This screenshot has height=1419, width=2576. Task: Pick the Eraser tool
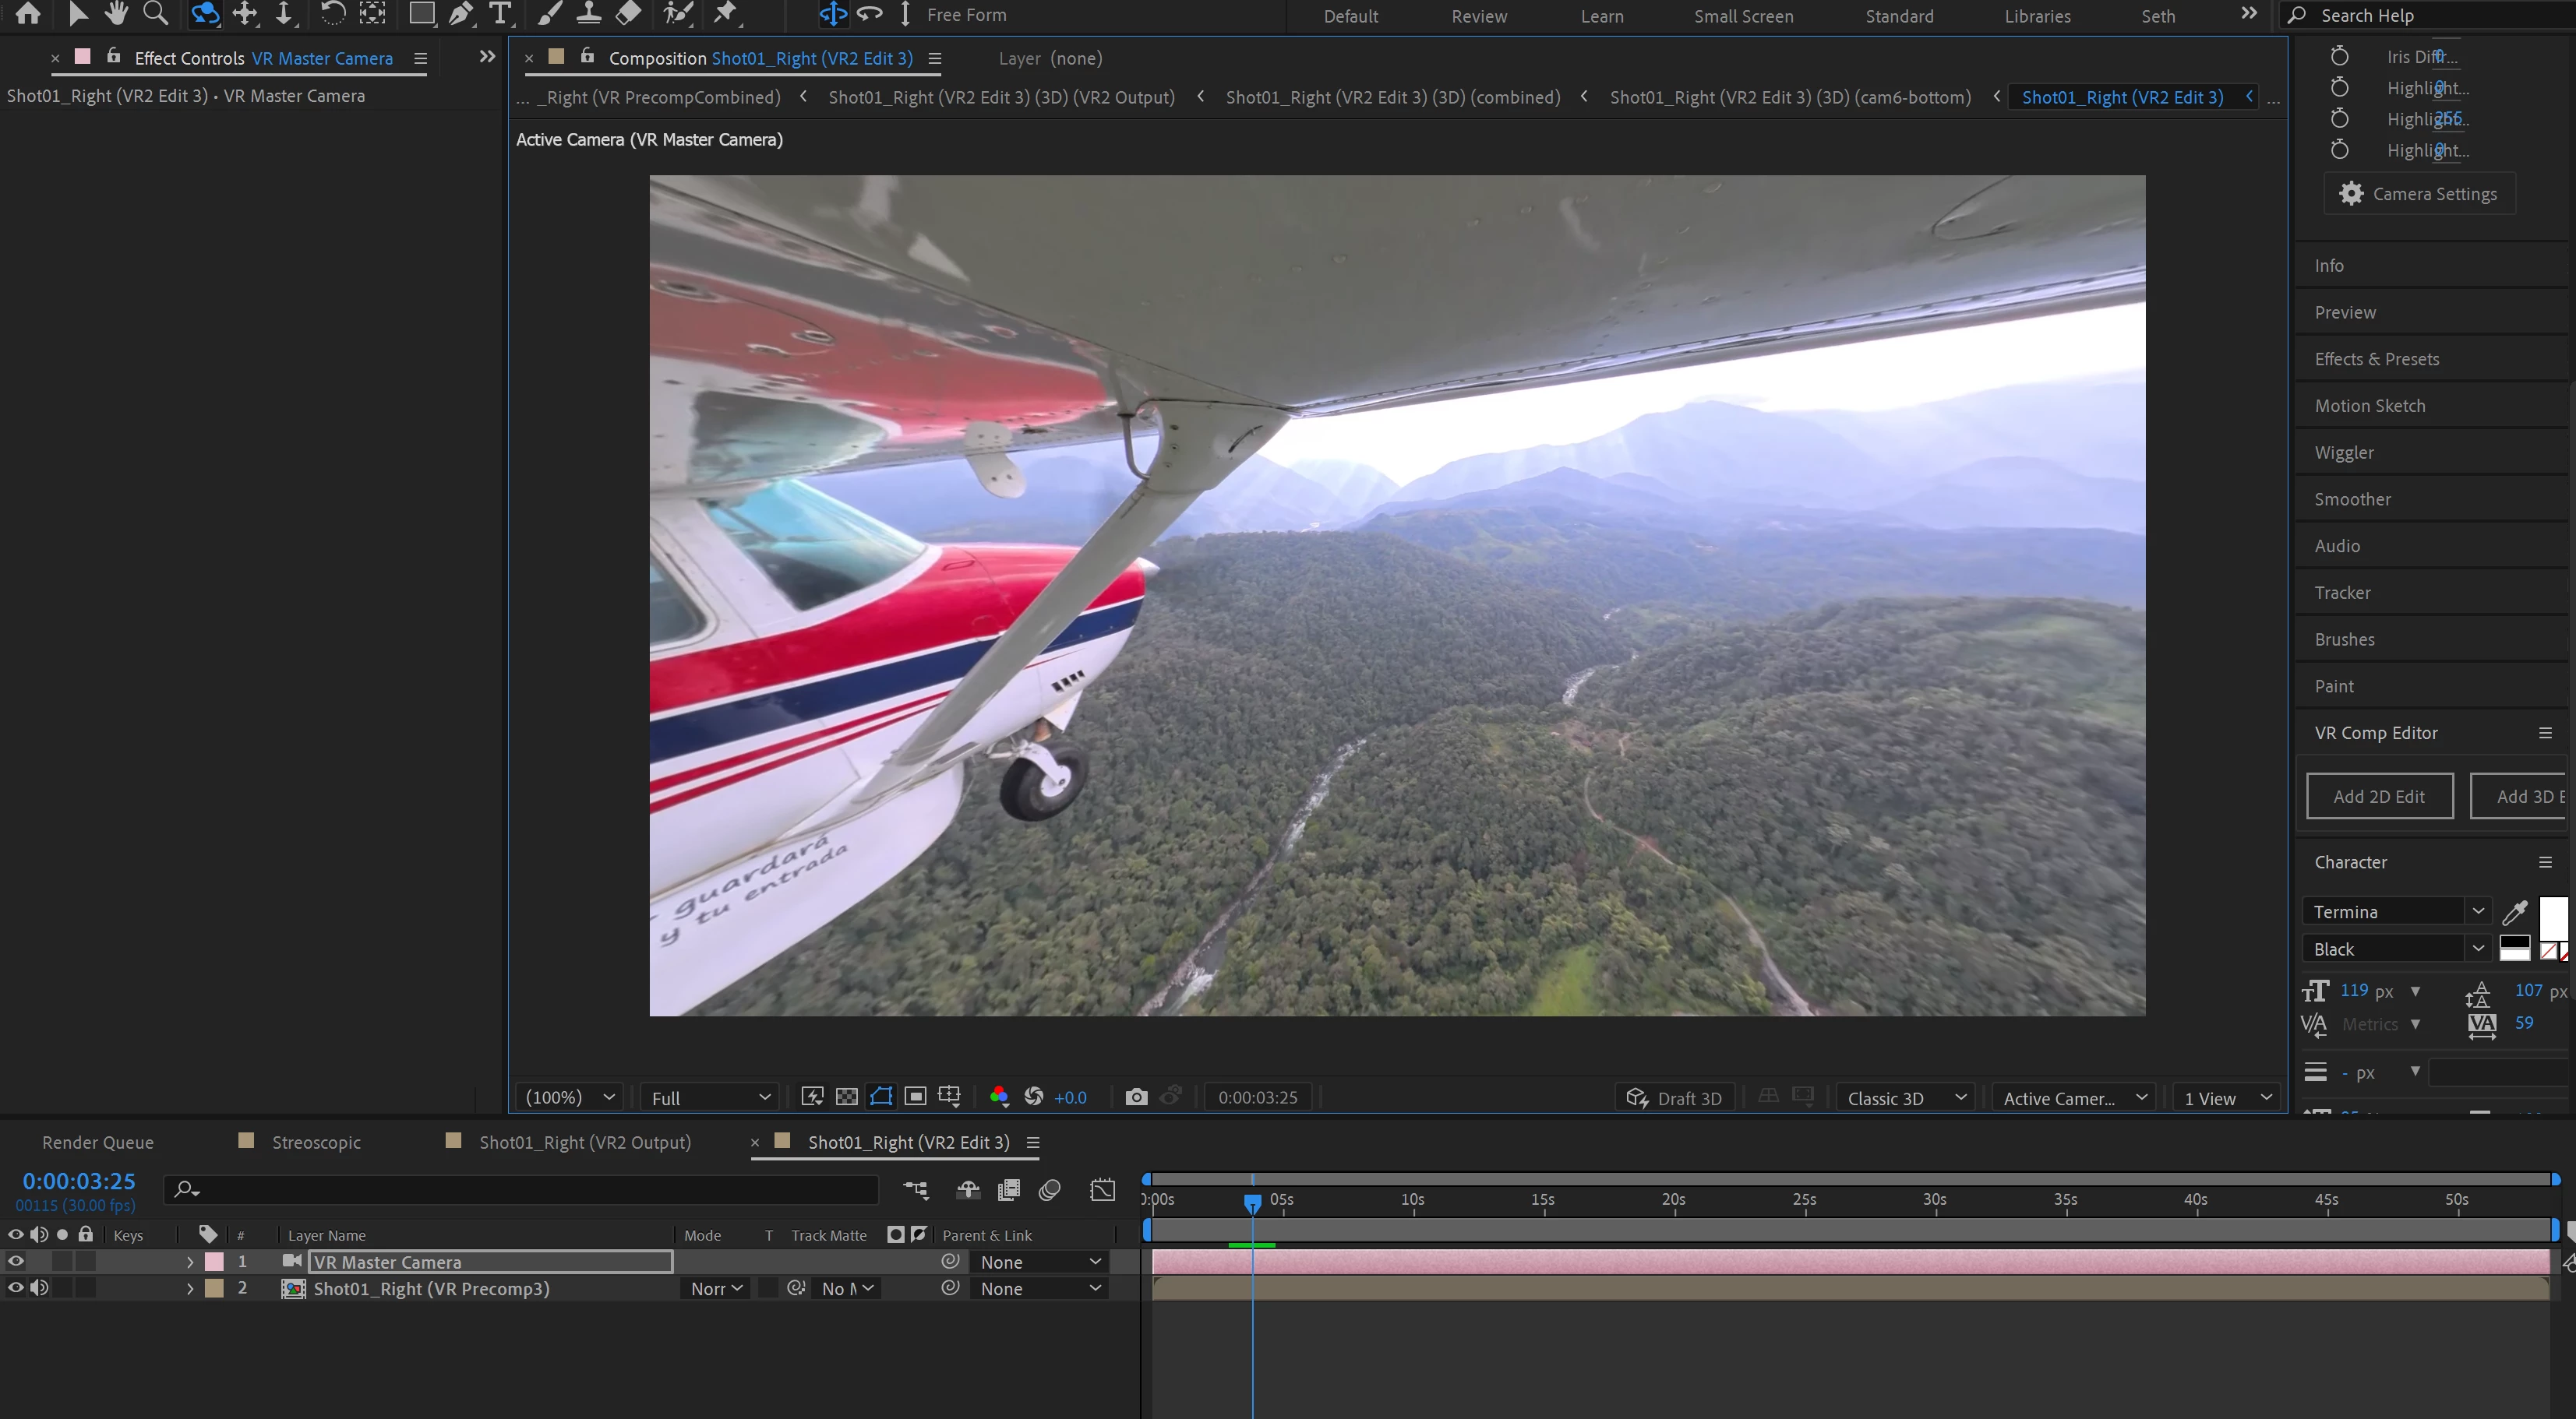[628, 14]
